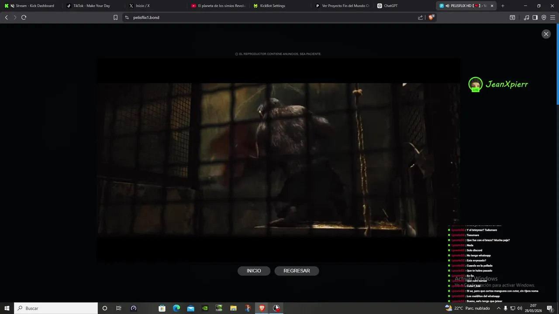Expand hidden system tray icons
559x314 pixels.
coord(498,308)
